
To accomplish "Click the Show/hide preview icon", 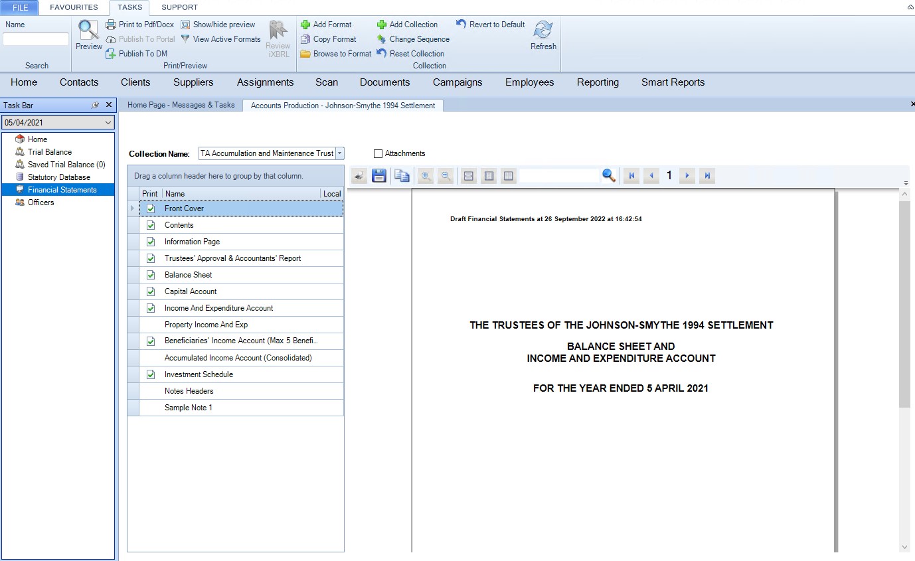I will [186, 25].
